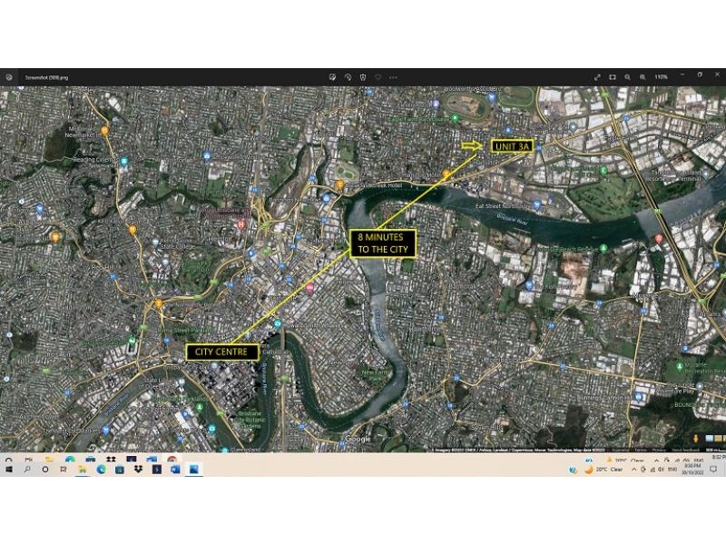Screen dimensions: 726x545
Task: Click the Rotate image icon
Action: click(348, 77)
